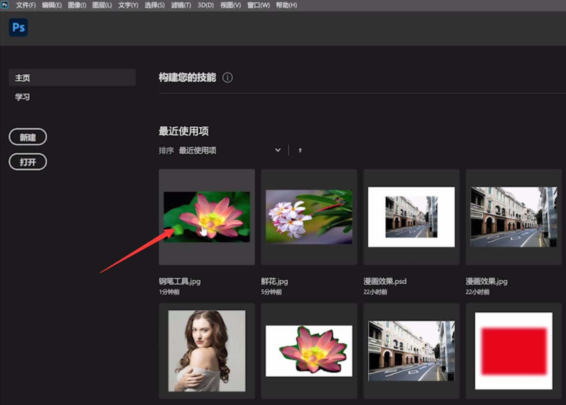This screenshot has width=566, height=405.
Task: Open the 视图(V) menu
Action: coord(230,5)
